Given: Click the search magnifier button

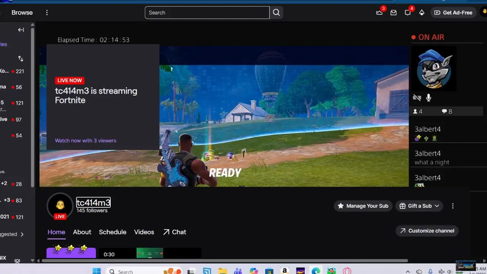Looking at the screenshot, I should click(277, 13).
